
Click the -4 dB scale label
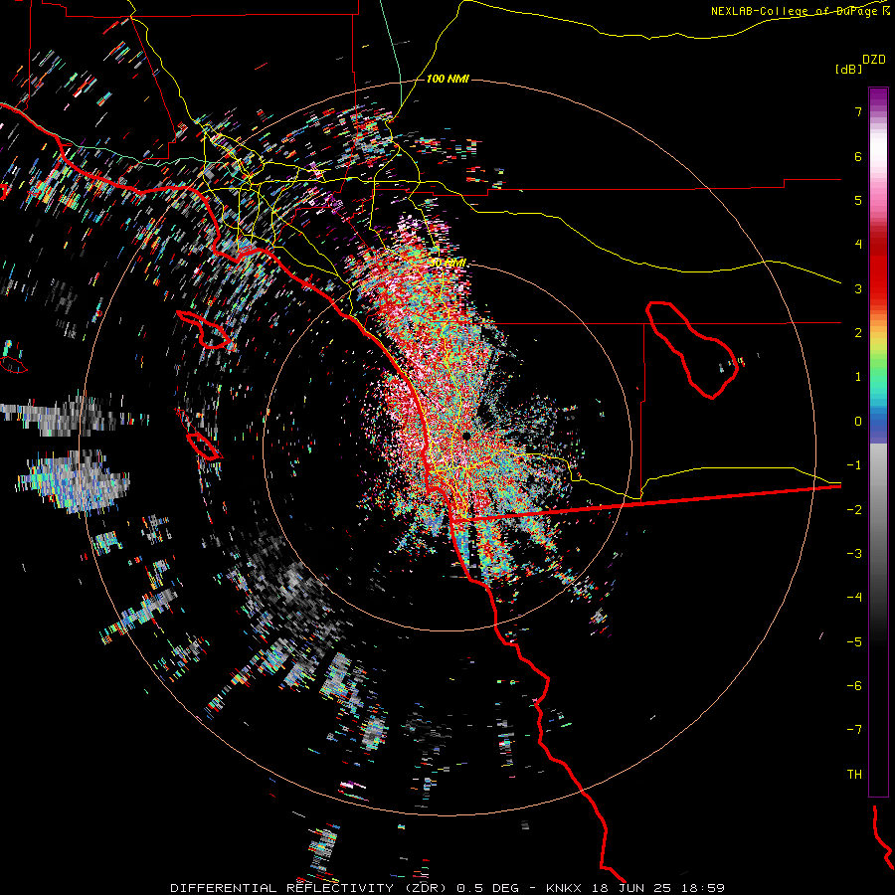click(x=854, y=598)
